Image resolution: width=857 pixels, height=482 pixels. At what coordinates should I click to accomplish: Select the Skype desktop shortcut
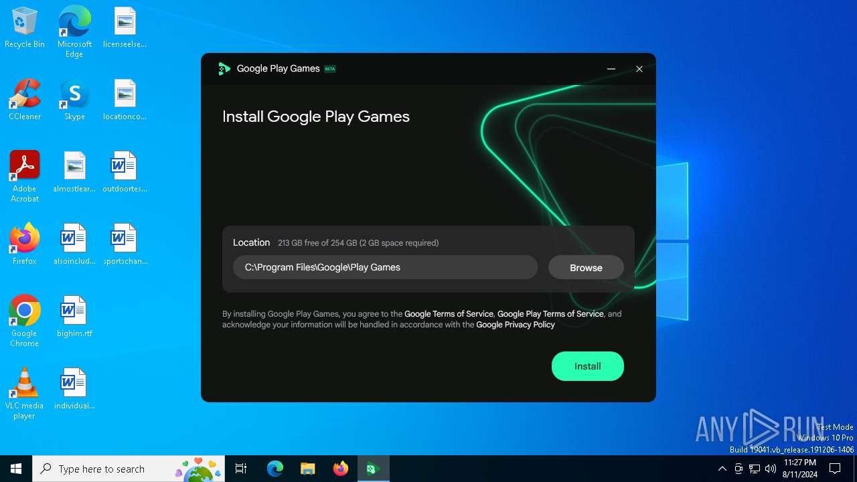pyautogui.click(x=74, y=100)
